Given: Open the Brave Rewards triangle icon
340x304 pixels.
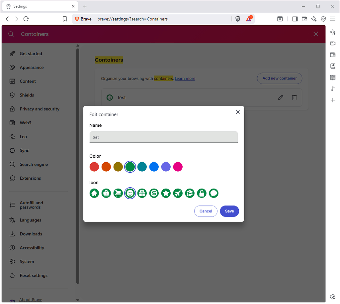Looking at the screenshot, I should (249, 19).
